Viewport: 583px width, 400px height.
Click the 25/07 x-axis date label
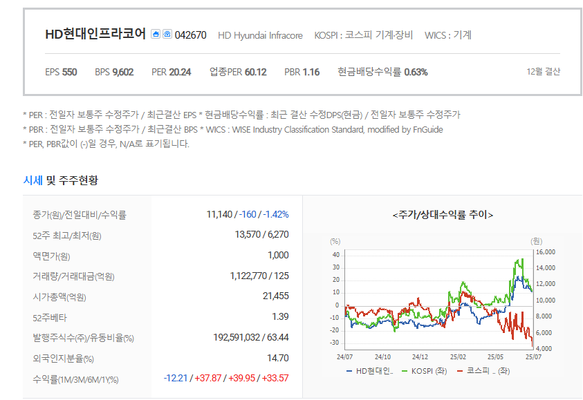coord(533,357)
